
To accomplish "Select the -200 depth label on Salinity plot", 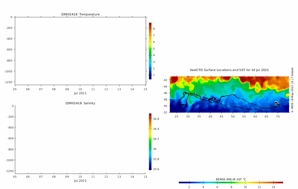I will point(10,117).
